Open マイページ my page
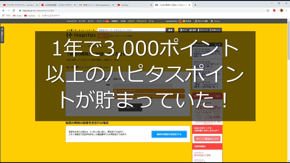This screenshot has height=163, width=290. coord(203,30)
